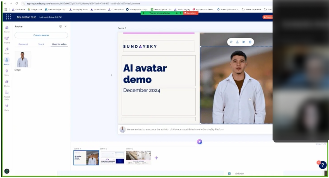
Task: Open the help question mark bubble
Action: click(323, 165)
